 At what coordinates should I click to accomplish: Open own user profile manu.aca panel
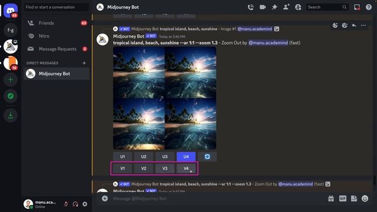(x=41, y=204)
